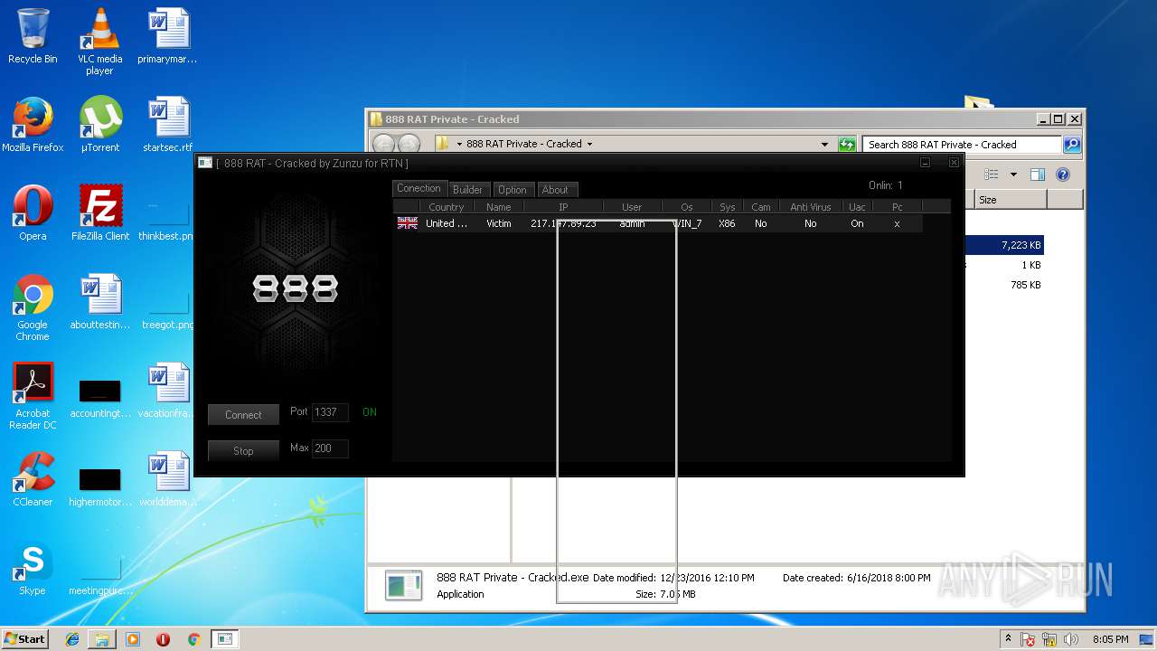
Task: Open the address bar history dropdown
Action: point(824,145)
